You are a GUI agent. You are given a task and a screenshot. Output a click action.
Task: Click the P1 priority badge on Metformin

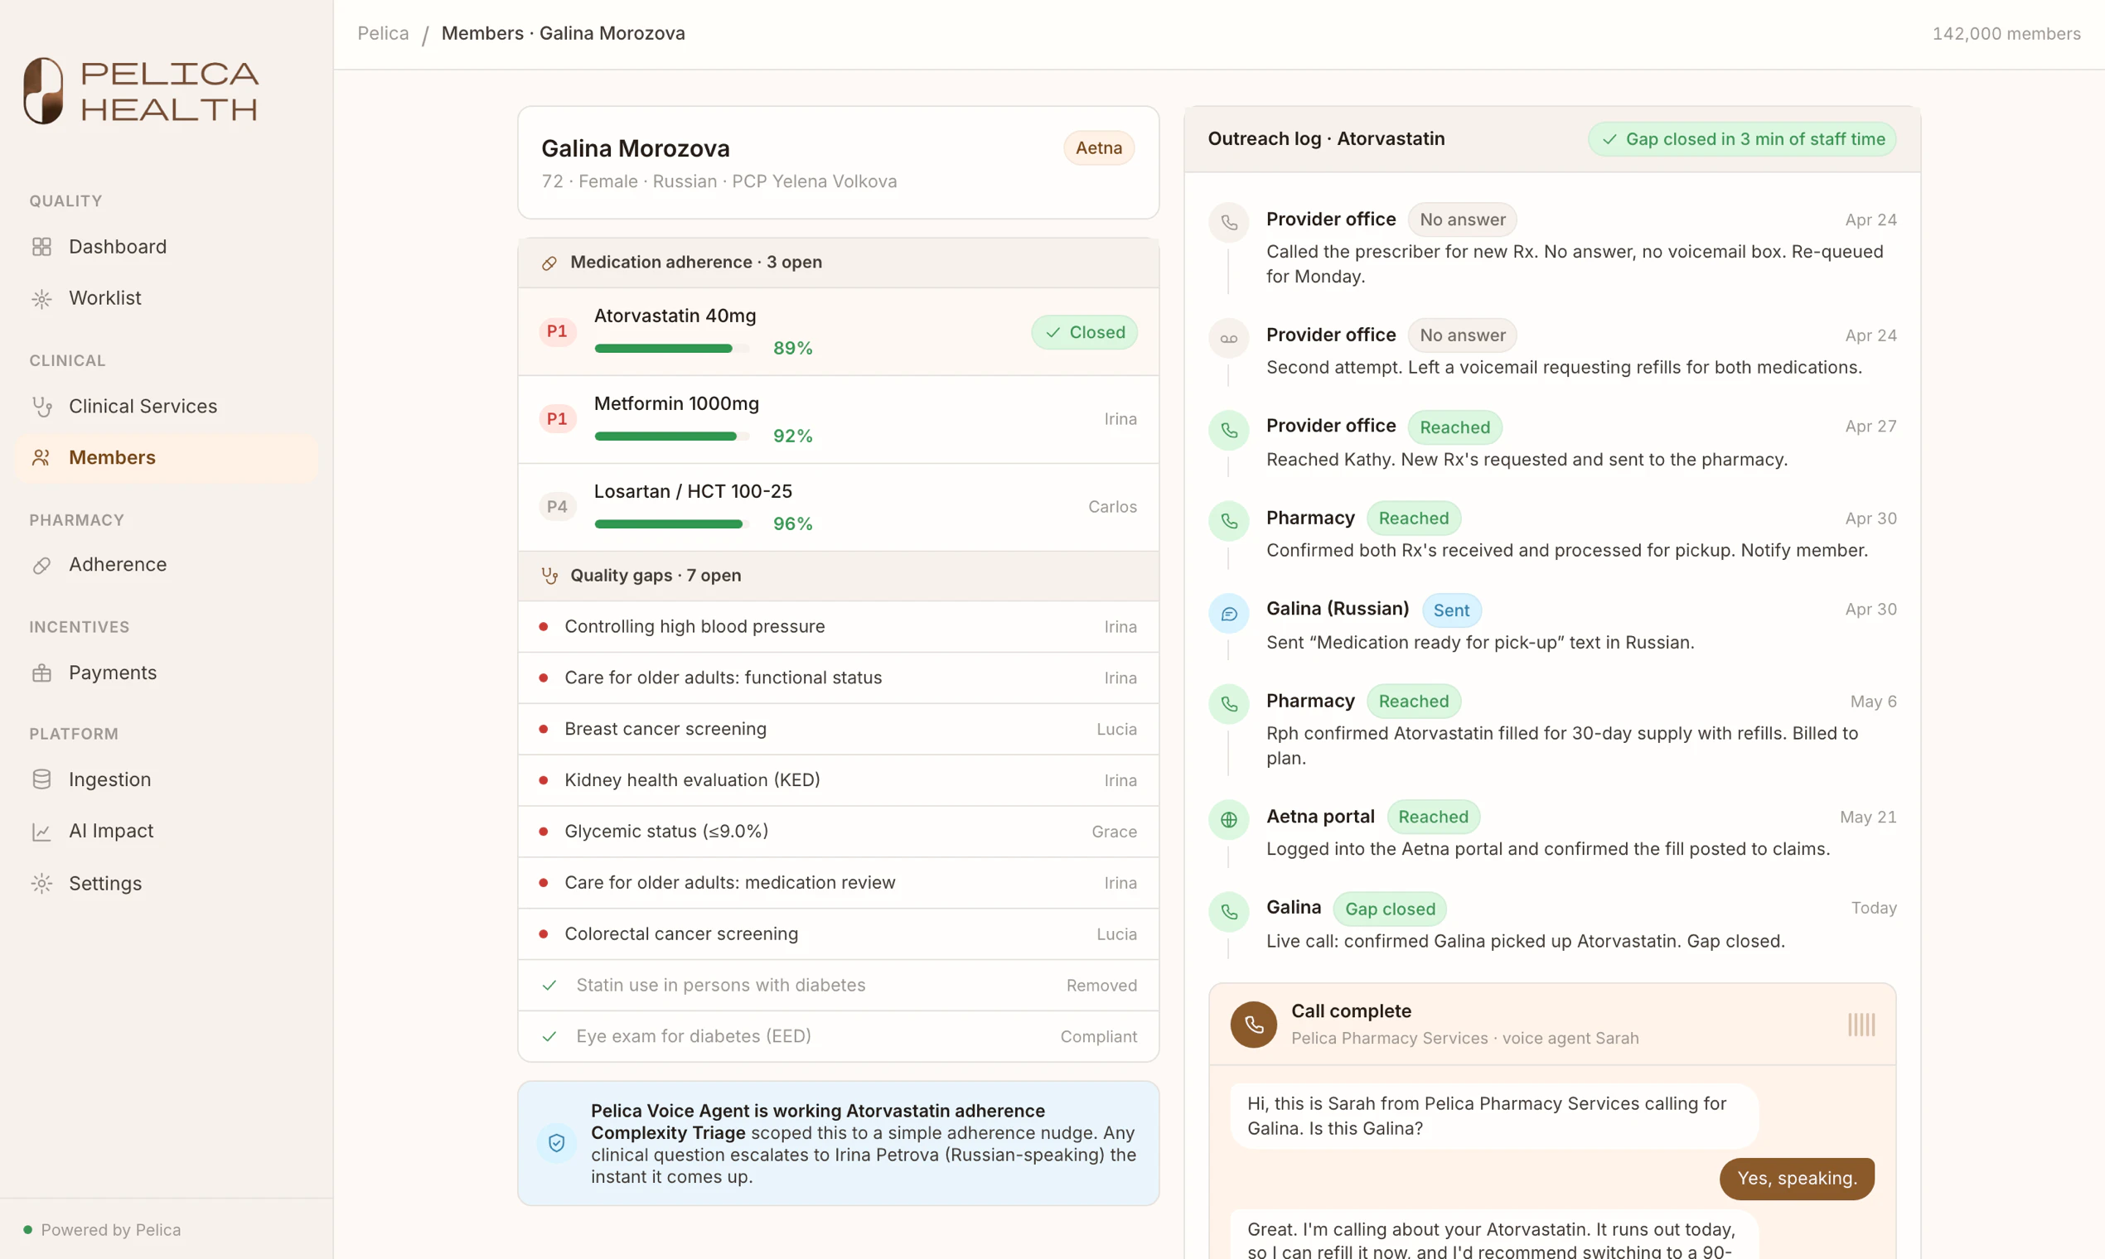click(x=557, y=419)
